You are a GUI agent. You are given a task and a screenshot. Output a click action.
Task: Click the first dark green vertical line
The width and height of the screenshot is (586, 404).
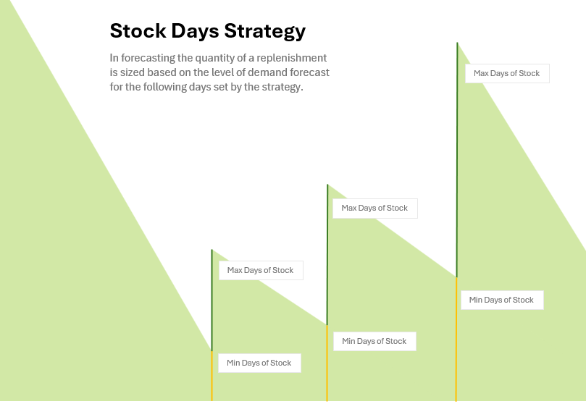point(212,300)
